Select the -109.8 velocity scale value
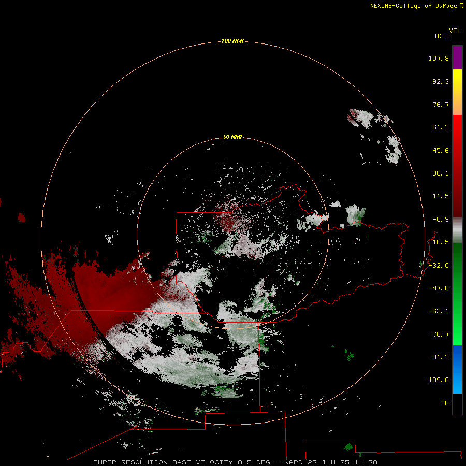Image resolution: width=466 pixels, height=466 pixels. 436,380
